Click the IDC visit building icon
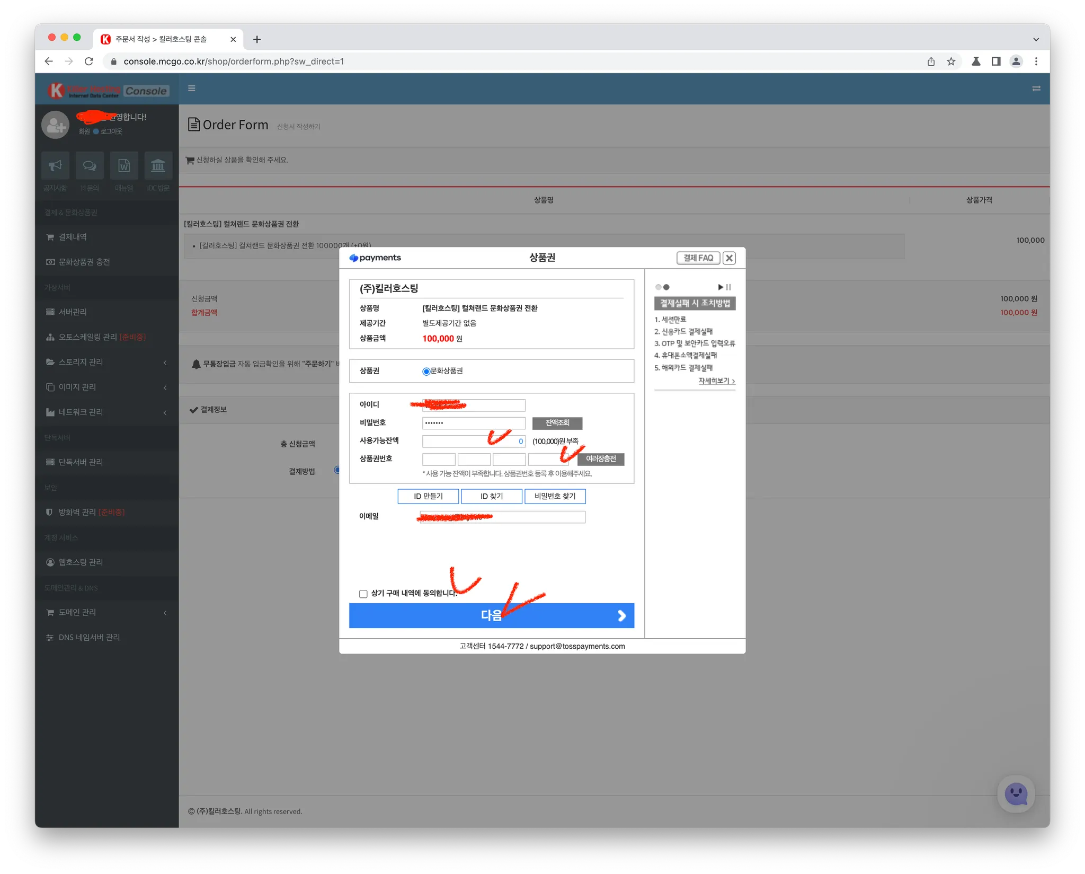 158,166
